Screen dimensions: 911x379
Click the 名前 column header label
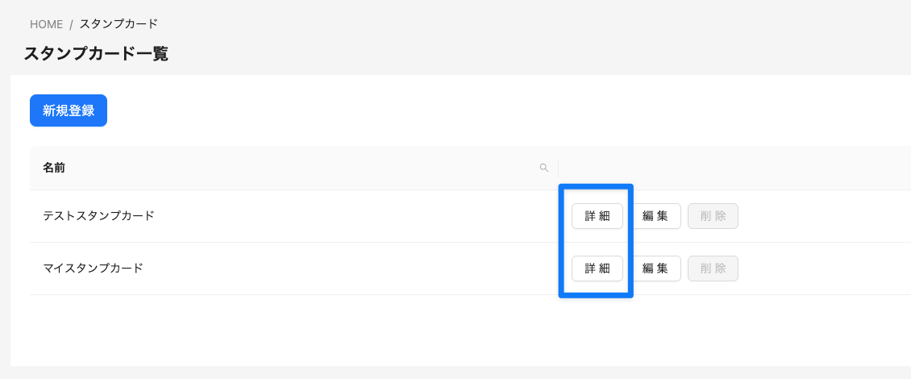click(x=54, y=168)
